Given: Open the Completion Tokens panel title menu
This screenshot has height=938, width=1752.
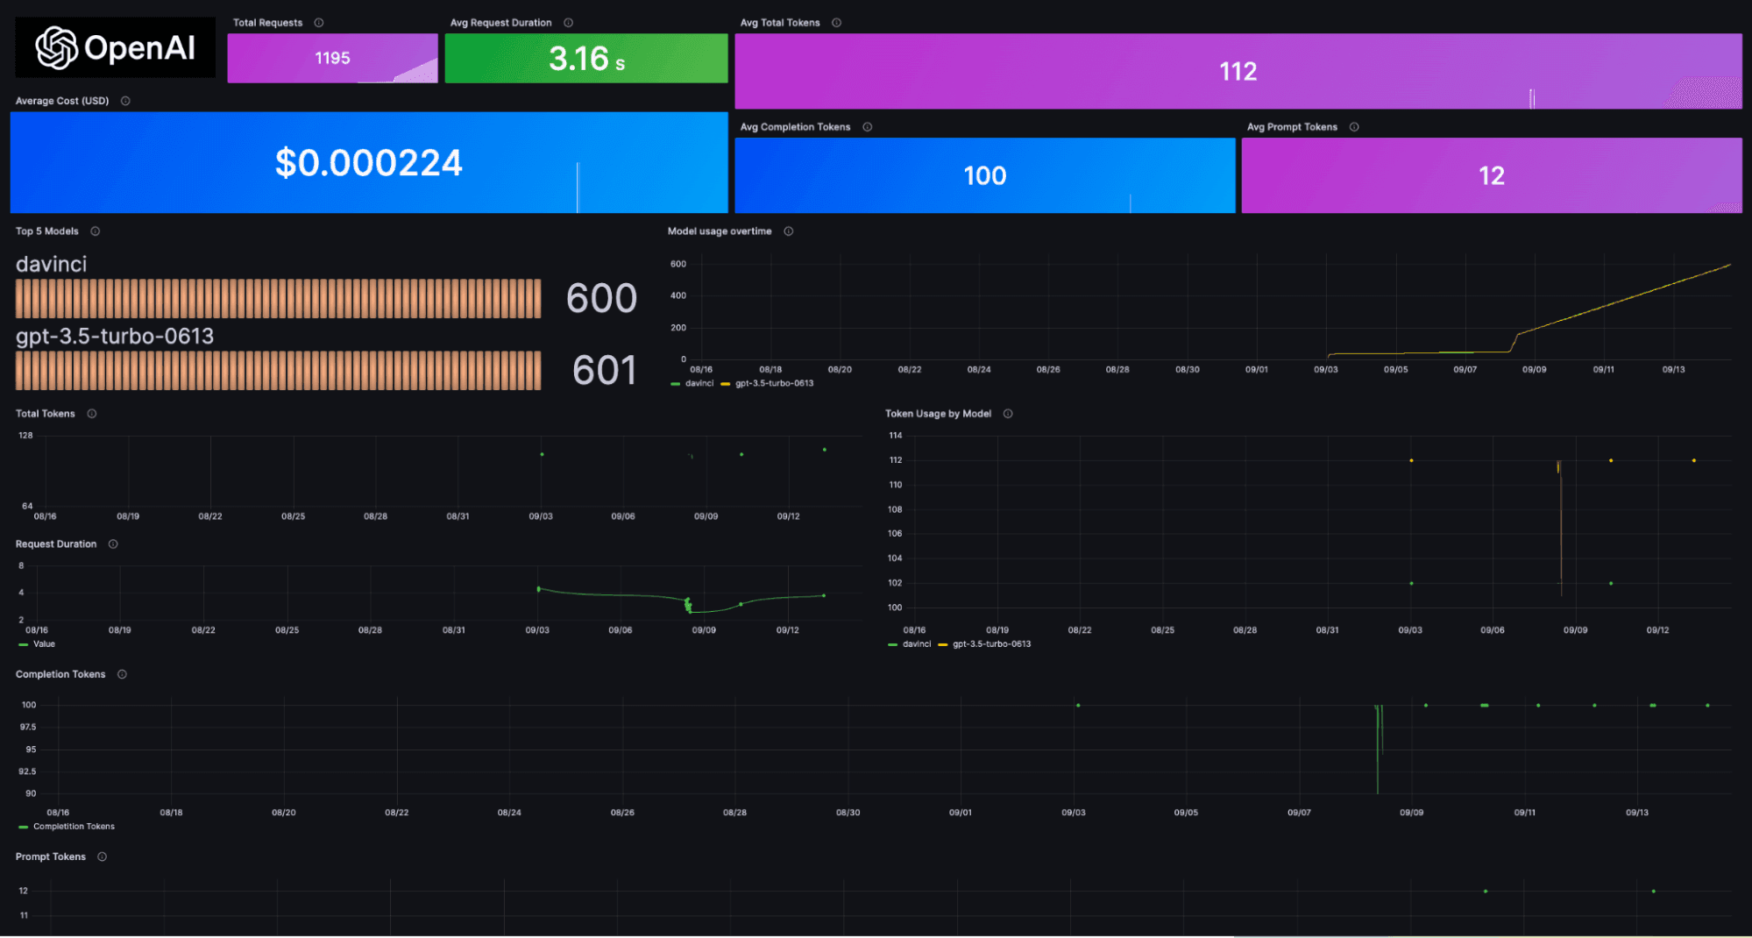Looking at the screenshot, I should pyautogui.click(x=60, y=674).
